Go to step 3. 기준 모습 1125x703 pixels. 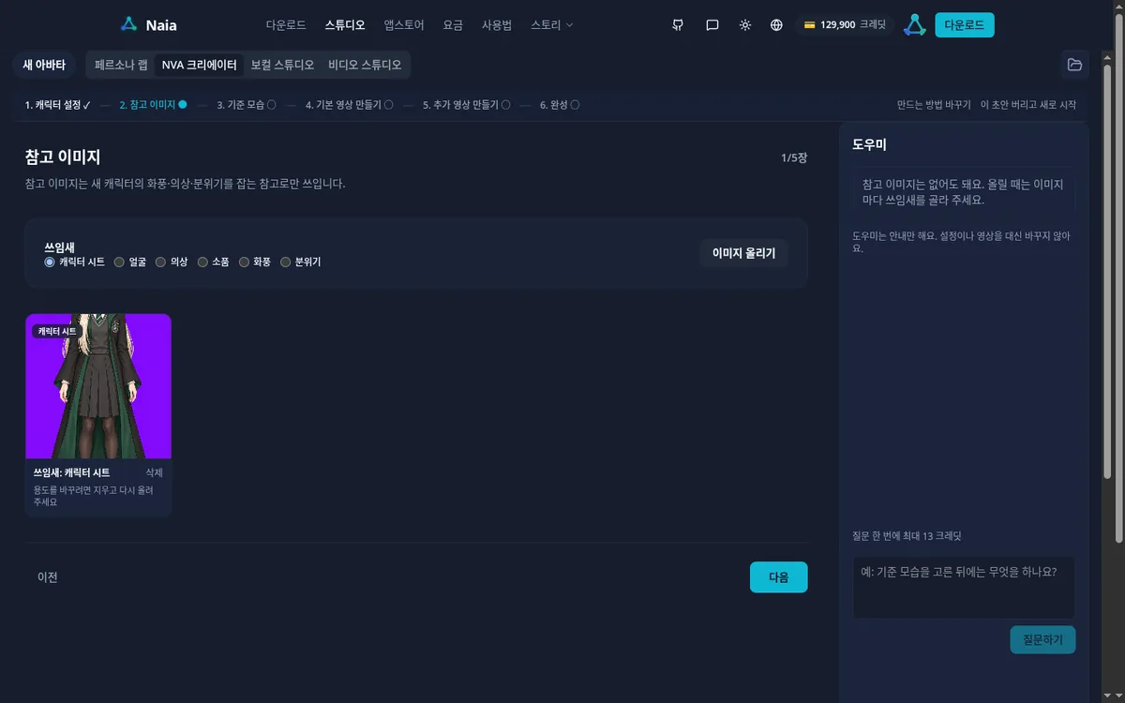click(247, 105)
